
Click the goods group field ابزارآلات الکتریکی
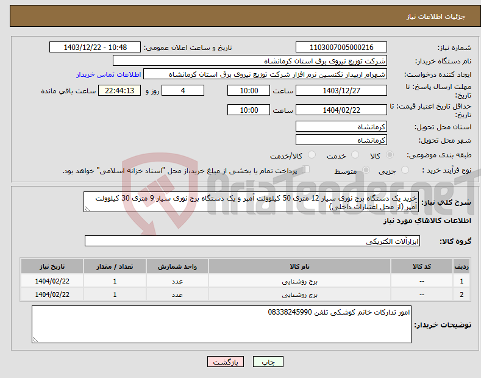point(252,241)
